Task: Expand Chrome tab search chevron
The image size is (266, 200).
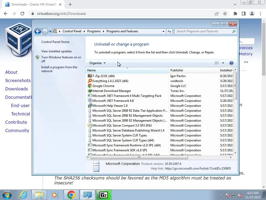Action: 235,4
